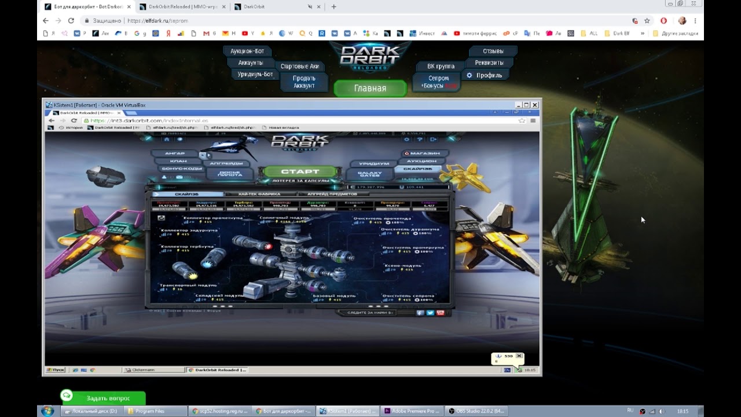Open the Аукцион-Бот menu item
This screenshot has height=417, width=741.
(247, 51)
